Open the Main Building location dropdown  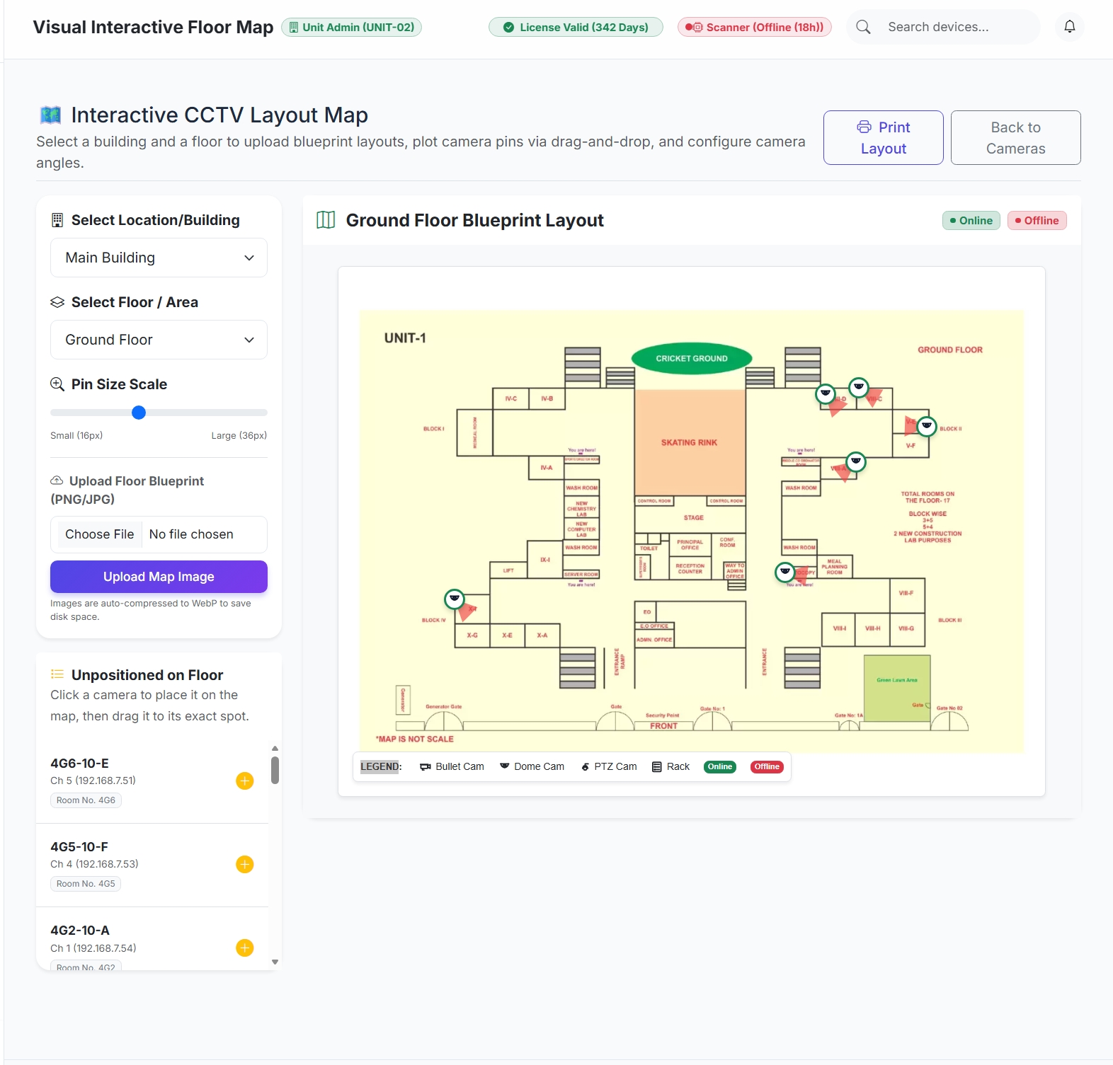point(159,258)
